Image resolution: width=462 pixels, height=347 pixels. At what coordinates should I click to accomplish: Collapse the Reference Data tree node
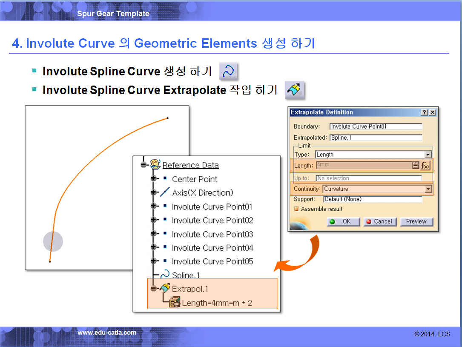coord(144,165)
